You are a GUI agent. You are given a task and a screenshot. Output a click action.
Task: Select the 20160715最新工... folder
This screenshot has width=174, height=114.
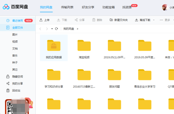[84, 79]
